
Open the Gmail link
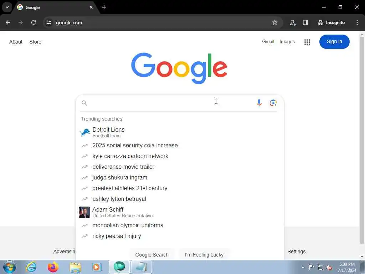pos(268,41)
